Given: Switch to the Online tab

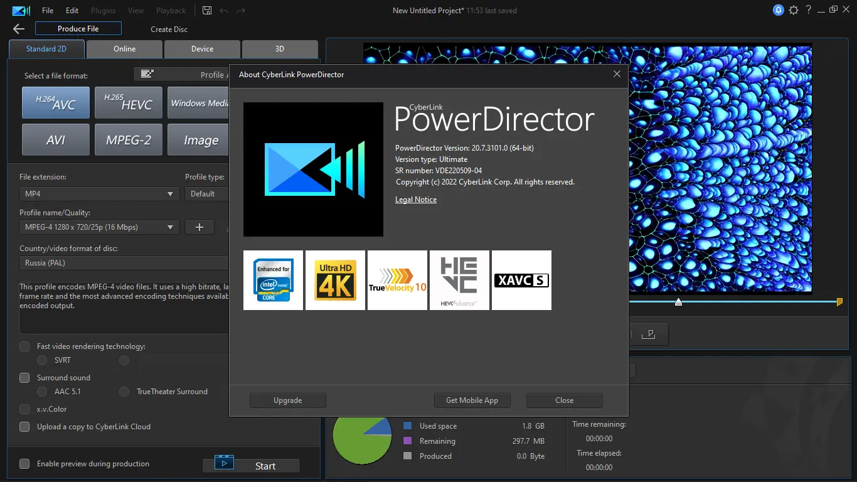Looking at the screenshot, I should tap(124, 49).
